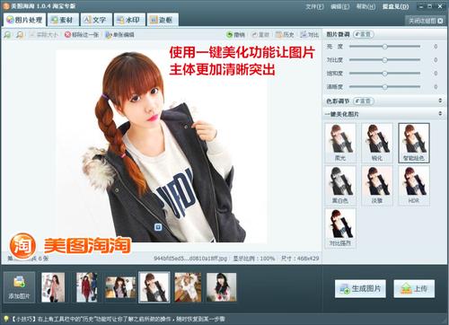This screenshot has width=449, height=325.
Task: Click the red remove-this-image icon
Action: (68, 35)
